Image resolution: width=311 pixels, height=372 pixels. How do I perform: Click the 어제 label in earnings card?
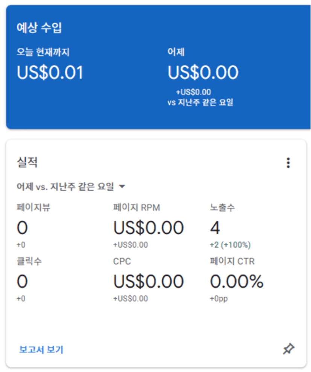coord(176,52)
